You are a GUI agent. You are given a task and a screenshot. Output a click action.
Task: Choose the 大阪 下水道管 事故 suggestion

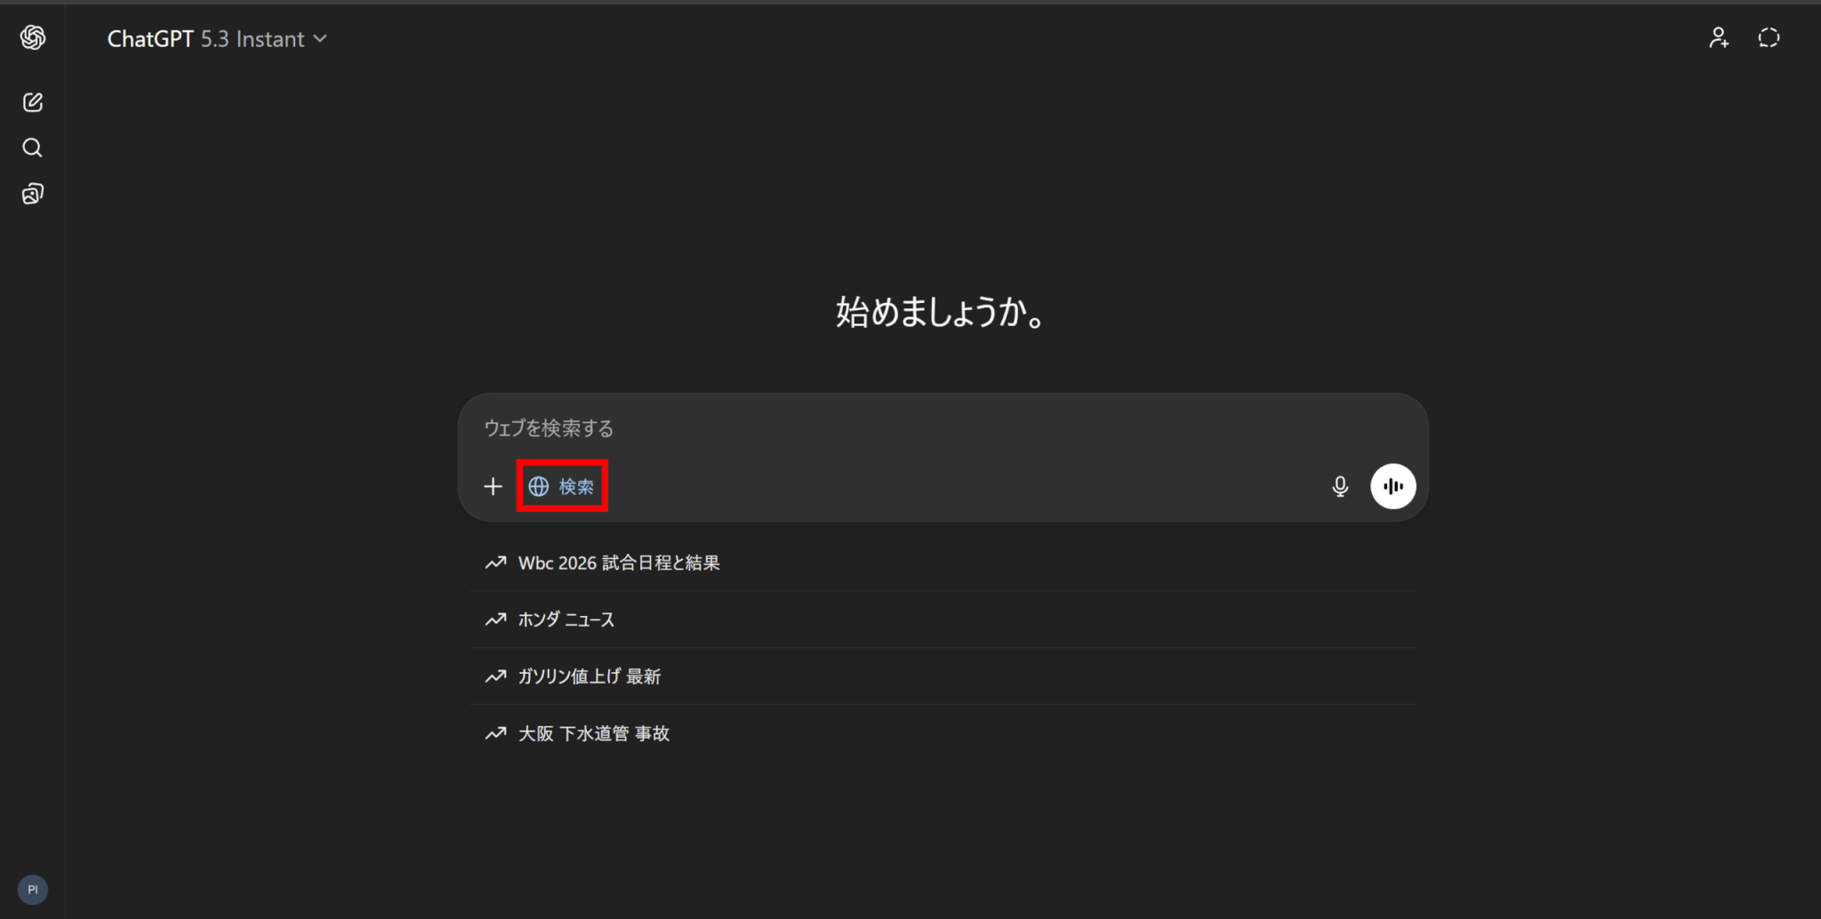click(943, 733)
